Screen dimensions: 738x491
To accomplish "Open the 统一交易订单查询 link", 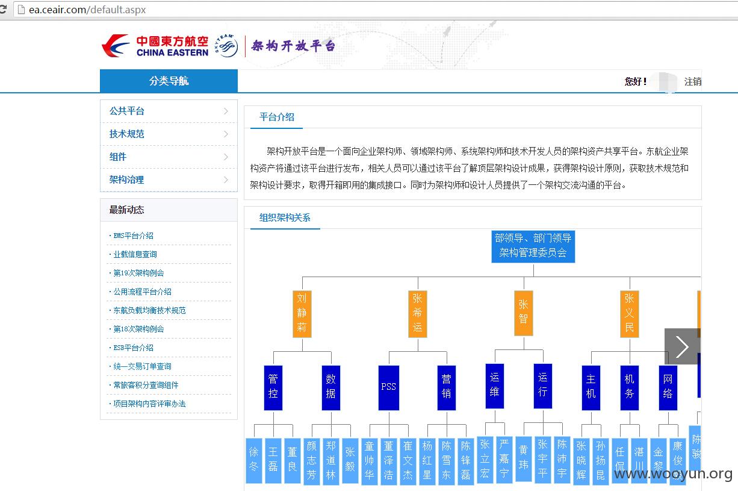I will point(142,366).
